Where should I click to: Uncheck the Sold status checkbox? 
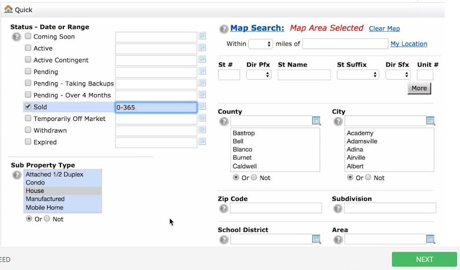(28, 107)
